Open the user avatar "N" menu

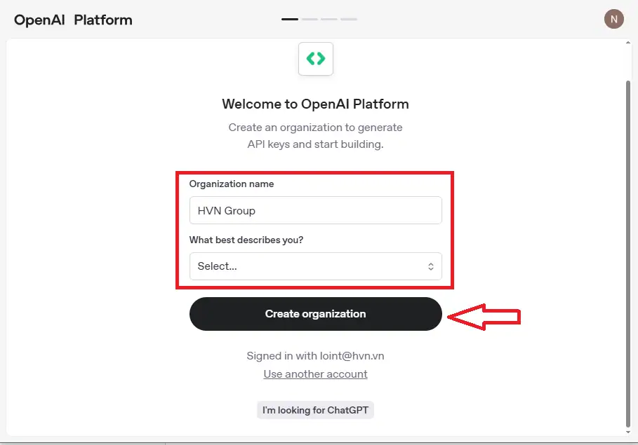click(x=613, y=20)
